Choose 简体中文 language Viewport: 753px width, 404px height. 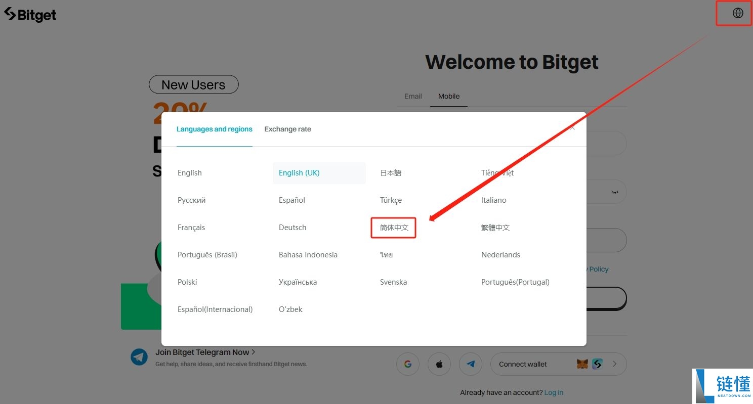tap(394, 228)
